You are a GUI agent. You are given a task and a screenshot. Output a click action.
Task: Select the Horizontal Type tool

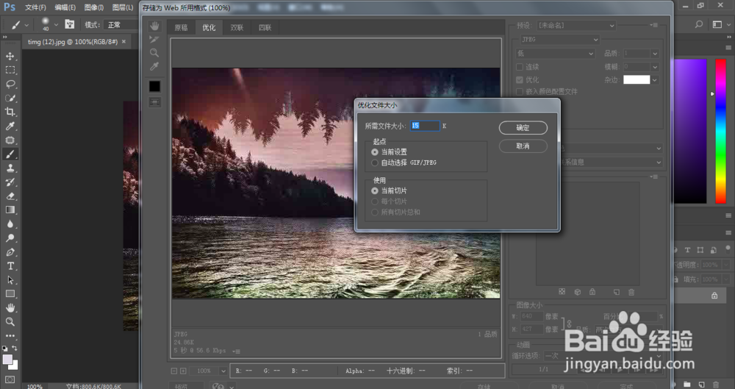point(10,266)
